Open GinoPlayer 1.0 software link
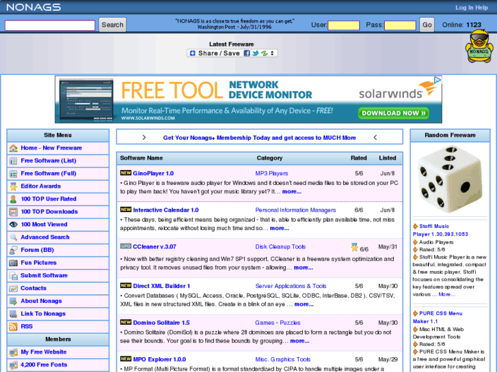Screen dimensions: 497x372 pyautogui.click(x=153, y=173)
